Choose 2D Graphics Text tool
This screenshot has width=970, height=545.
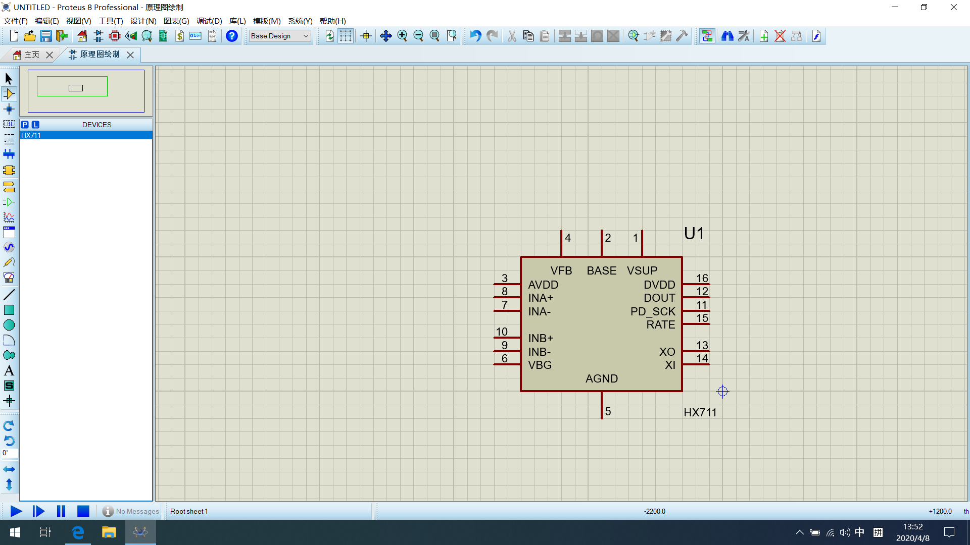pos(9,370)
